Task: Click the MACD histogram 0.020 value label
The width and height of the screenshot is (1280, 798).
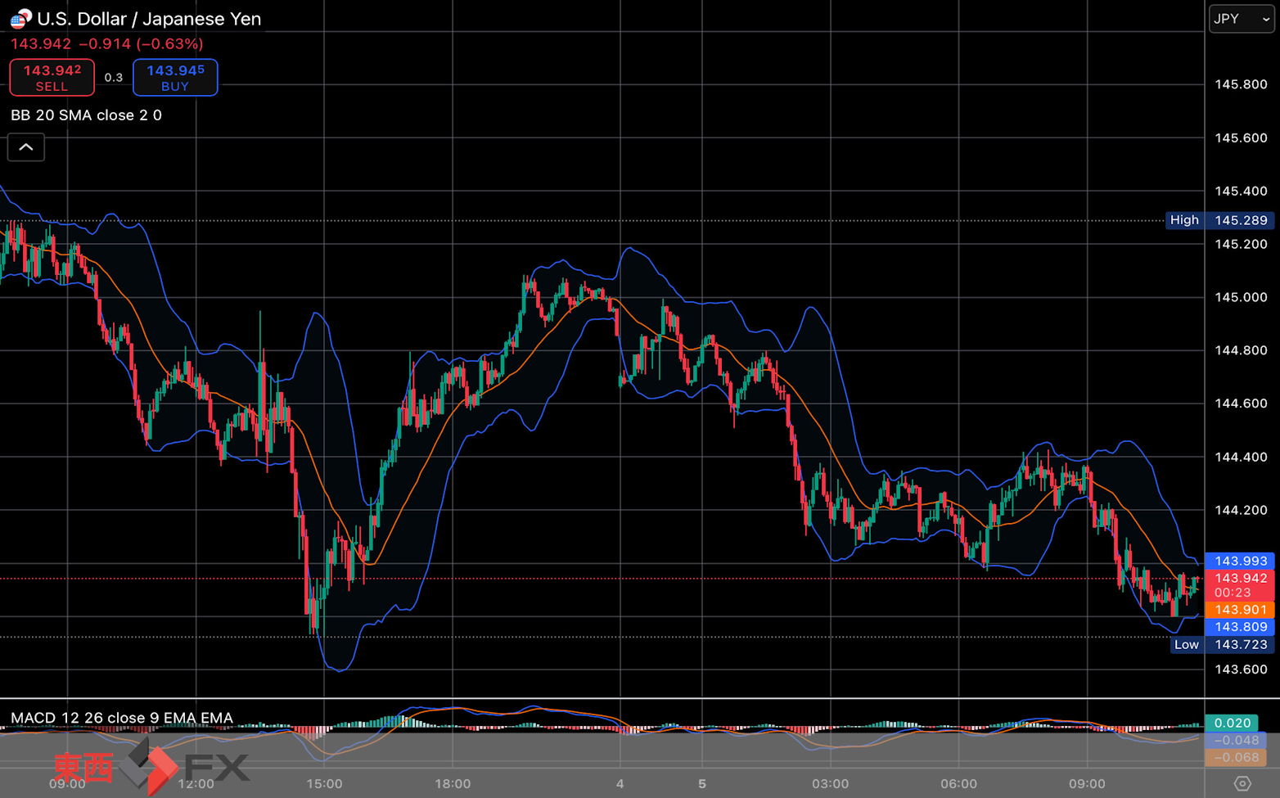Action: click(1232, 723)
